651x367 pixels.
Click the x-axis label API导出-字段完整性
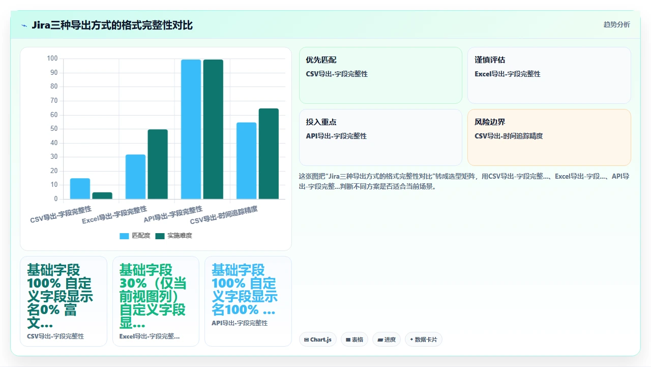173,214
